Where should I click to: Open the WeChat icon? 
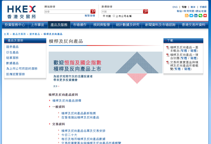click(200, 16)
